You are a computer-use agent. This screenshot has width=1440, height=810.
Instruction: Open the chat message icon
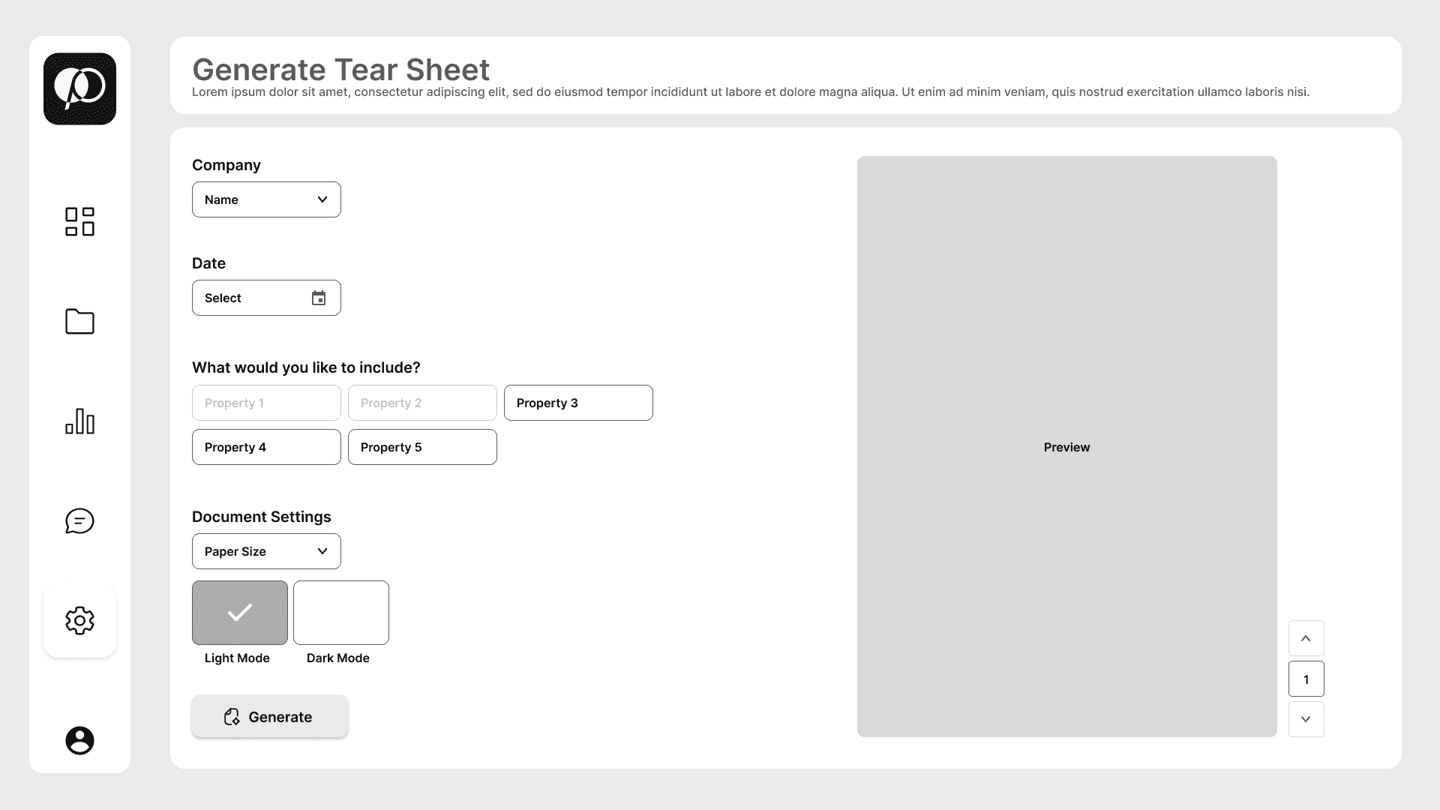79,520
